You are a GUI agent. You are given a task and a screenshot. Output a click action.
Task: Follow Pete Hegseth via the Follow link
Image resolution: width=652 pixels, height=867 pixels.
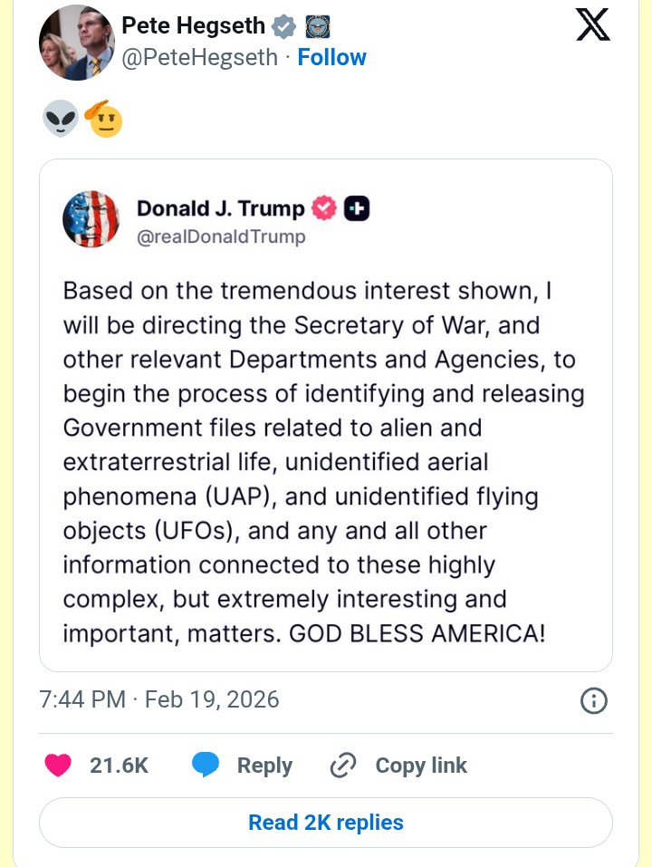(x=331, y=57)
